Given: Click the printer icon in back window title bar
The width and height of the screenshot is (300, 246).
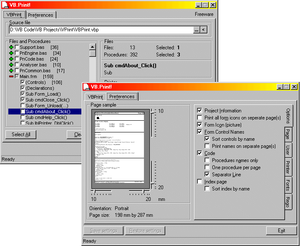Looking at the screenshot, I should click(x=5, y=5).
